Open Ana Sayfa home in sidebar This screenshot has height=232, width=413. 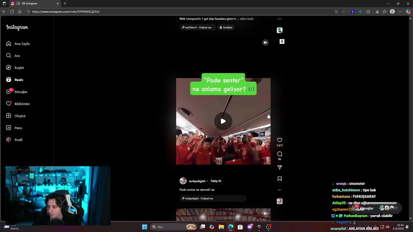(x=18, y=43)
